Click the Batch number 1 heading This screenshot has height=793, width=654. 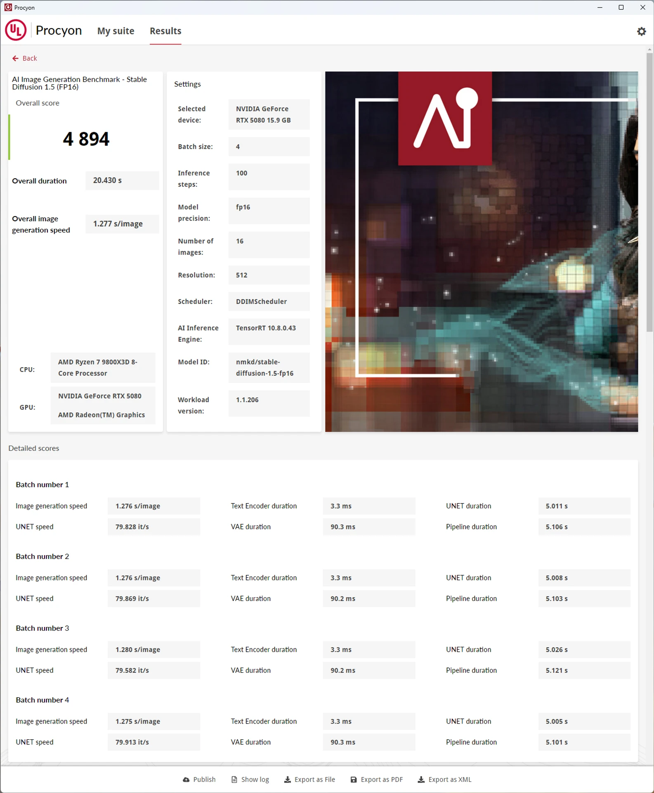click(42, 484)
